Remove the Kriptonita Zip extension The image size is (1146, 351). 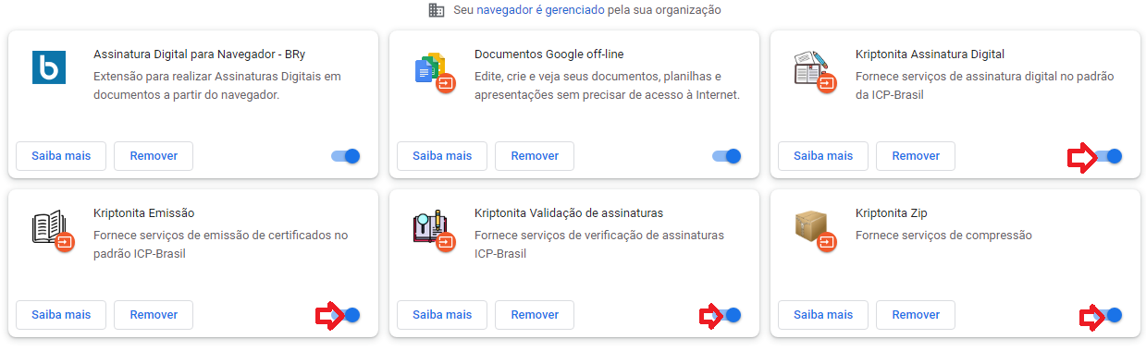(x=916, y=315)
